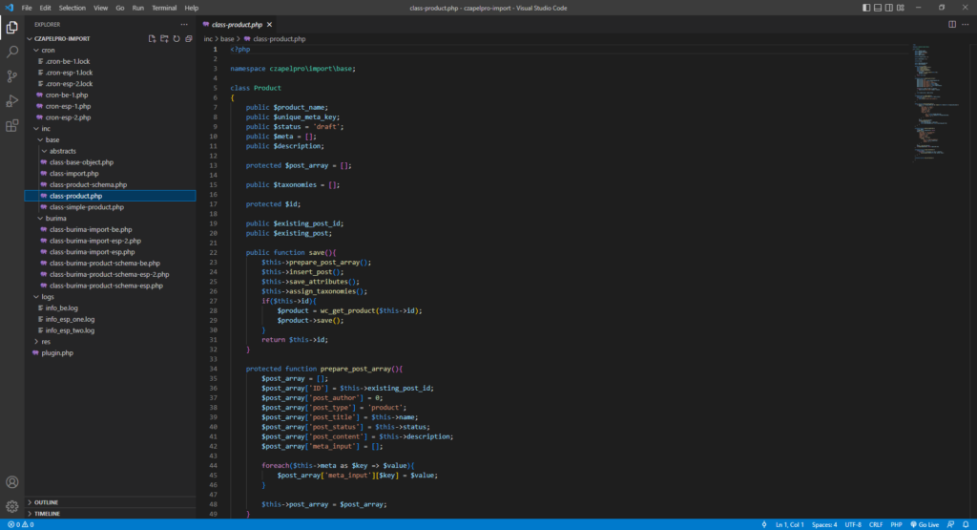Screen dimensions: 977x530
Task: Click the 'Ln 1, Col 1' status entry
Action: 789,524
